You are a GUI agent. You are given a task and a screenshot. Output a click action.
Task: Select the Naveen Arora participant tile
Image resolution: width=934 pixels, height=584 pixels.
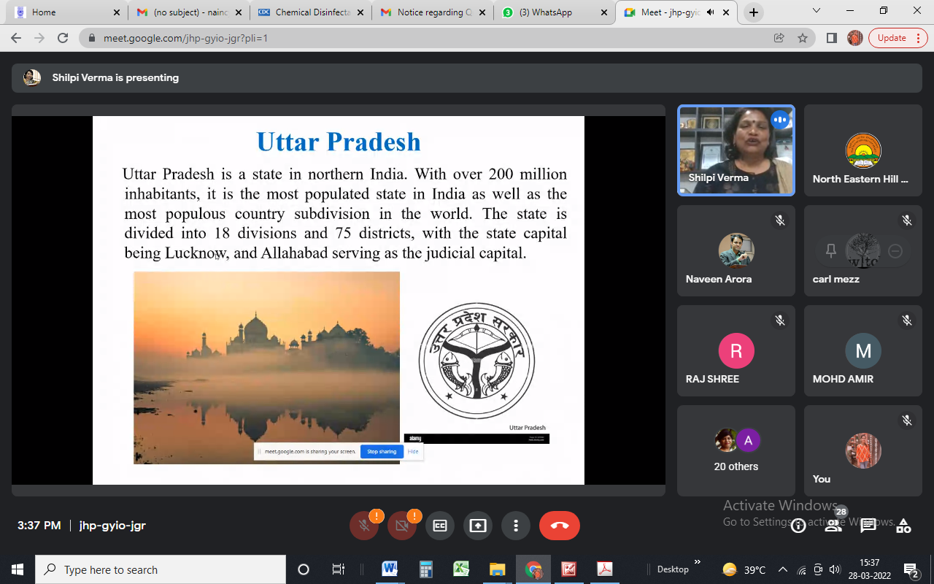point(736,250)
